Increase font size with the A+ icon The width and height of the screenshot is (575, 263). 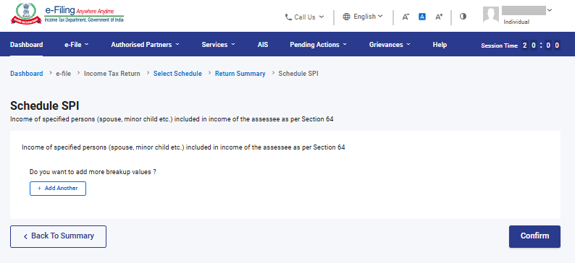coord(439,17)
